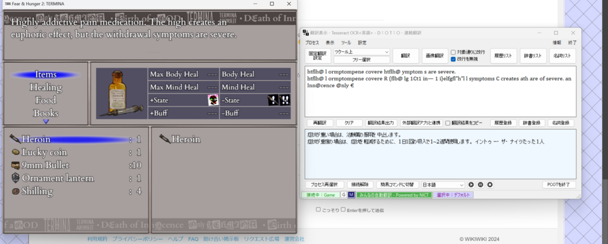This screenshot has width=608, height=244.
Task: Click the play button in the translator window
Action: pos(471,185)
